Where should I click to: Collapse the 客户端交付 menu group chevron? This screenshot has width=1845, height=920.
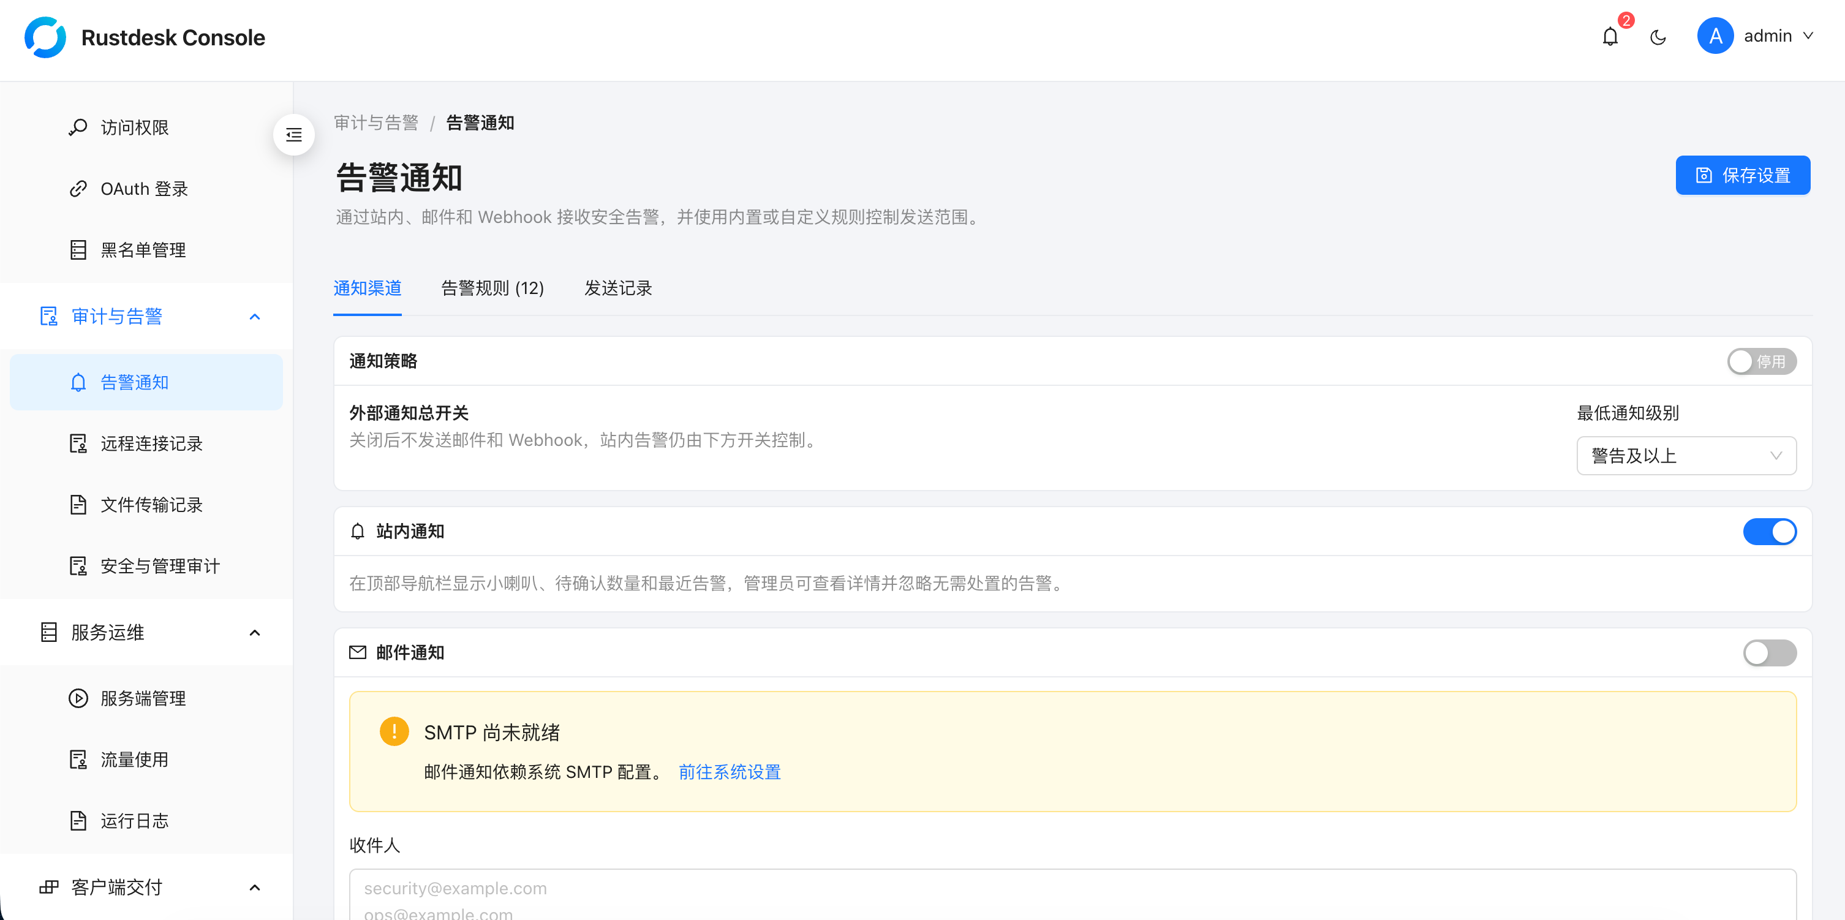(x=254, y=888)
